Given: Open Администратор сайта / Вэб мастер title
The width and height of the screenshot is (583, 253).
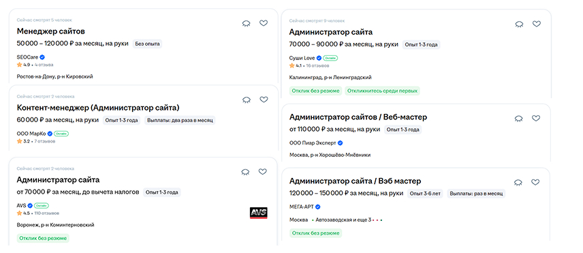Looking at the screenshot, I should (x=355, y=181).
